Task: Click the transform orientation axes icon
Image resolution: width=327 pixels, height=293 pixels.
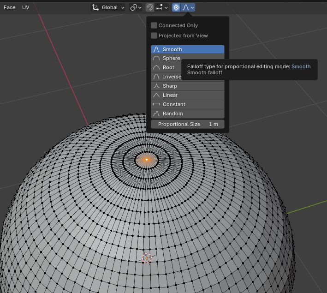Action: pos(95,7)
